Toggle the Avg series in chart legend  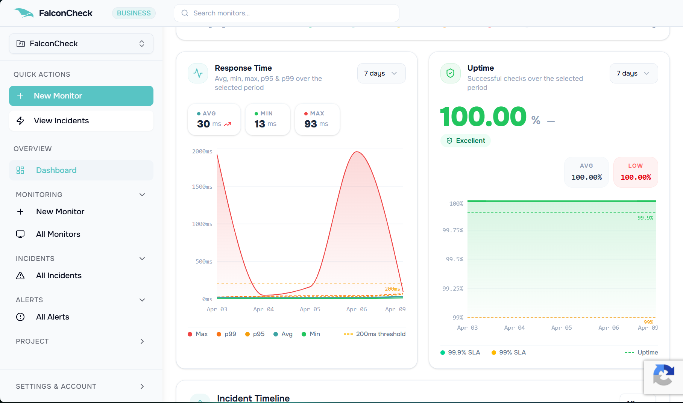283,334
